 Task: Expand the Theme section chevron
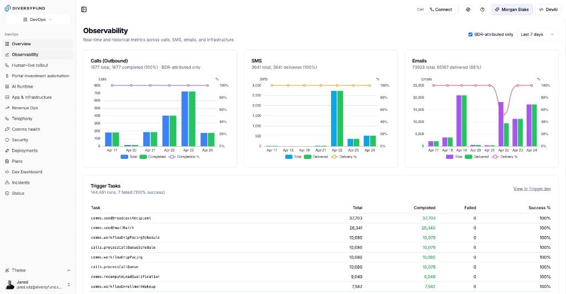tap(69, 270)
